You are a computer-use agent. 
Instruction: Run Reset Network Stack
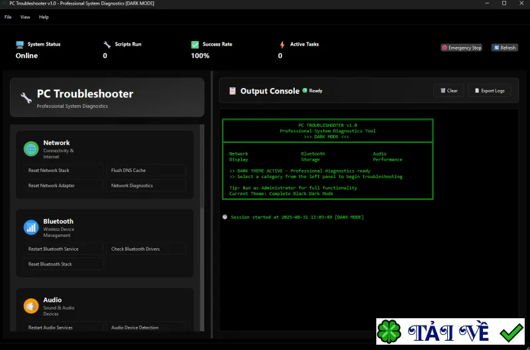(x=63, y=170)
